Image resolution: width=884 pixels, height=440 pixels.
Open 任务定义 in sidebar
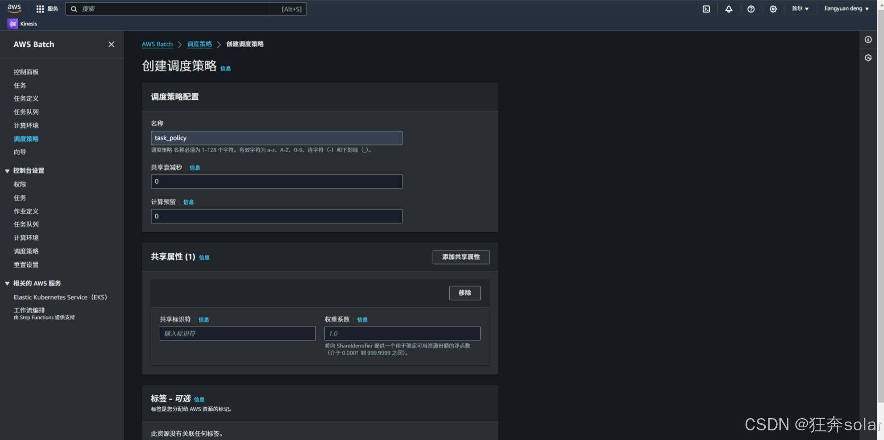point(26,98)
